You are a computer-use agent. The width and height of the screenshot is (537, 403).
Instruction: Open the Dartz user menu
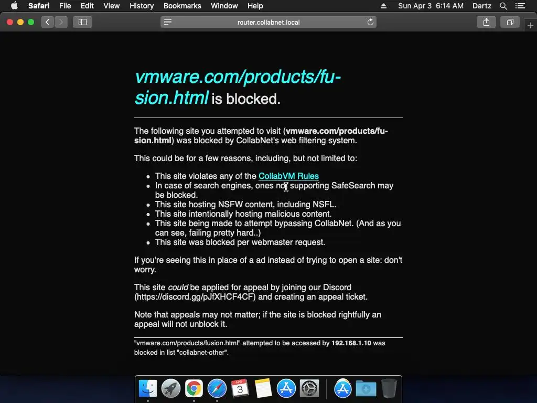pos(481,6)
